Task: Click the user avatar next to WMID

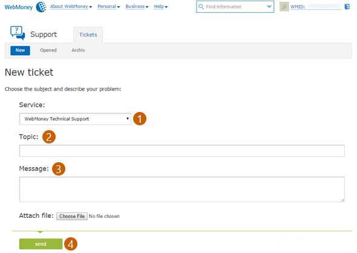Action: pyautogui.click(x=284, y=7)
